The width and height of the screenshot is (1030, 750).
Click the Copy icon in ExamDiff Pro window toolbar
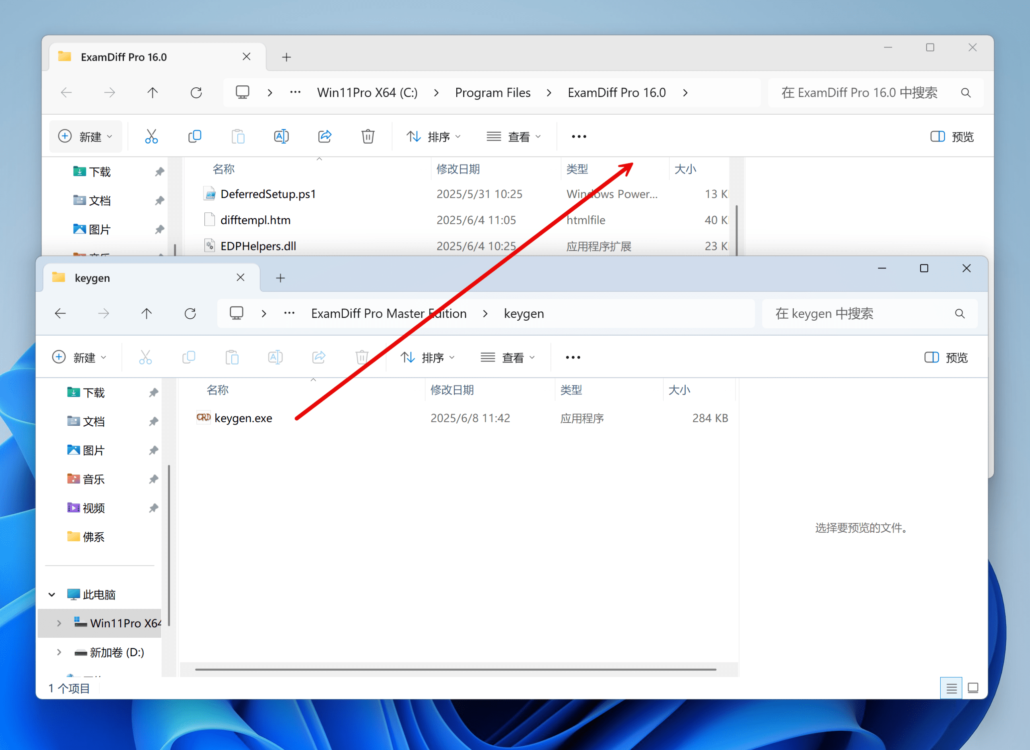click(194, 136)
